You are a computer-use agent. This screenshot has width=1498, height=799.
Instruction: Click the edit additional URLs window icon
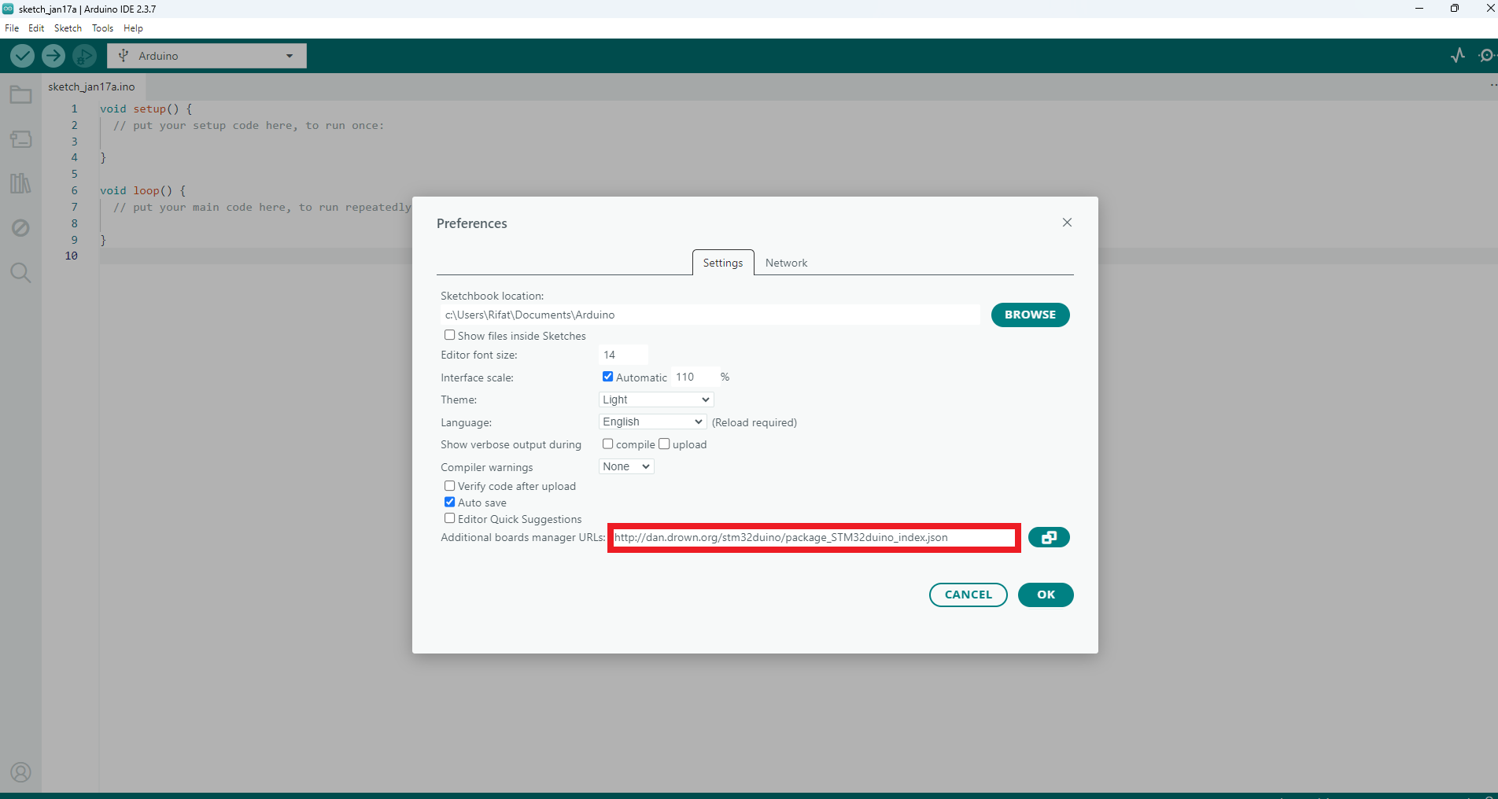coord(1049,538)
